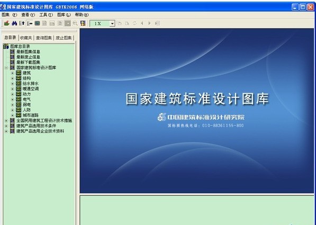Switch to the 废止图集 tab
Screen dimensions: 316x225
(x=64, y=38)
